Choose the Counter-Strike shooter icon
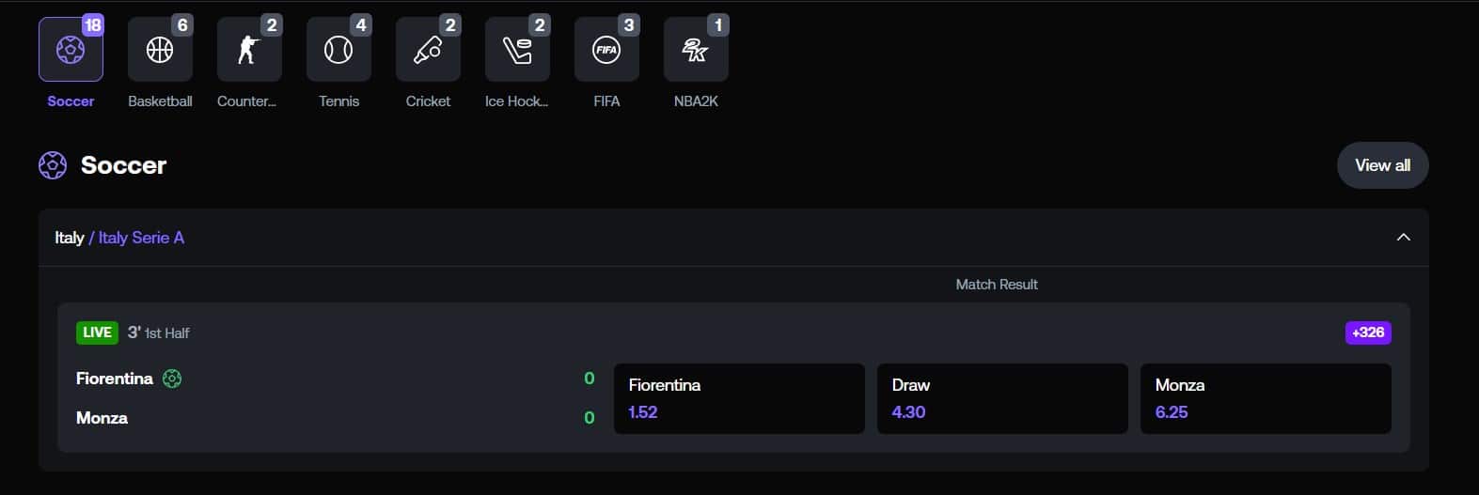Screen dimensions: 1479x495 [249, 50]
